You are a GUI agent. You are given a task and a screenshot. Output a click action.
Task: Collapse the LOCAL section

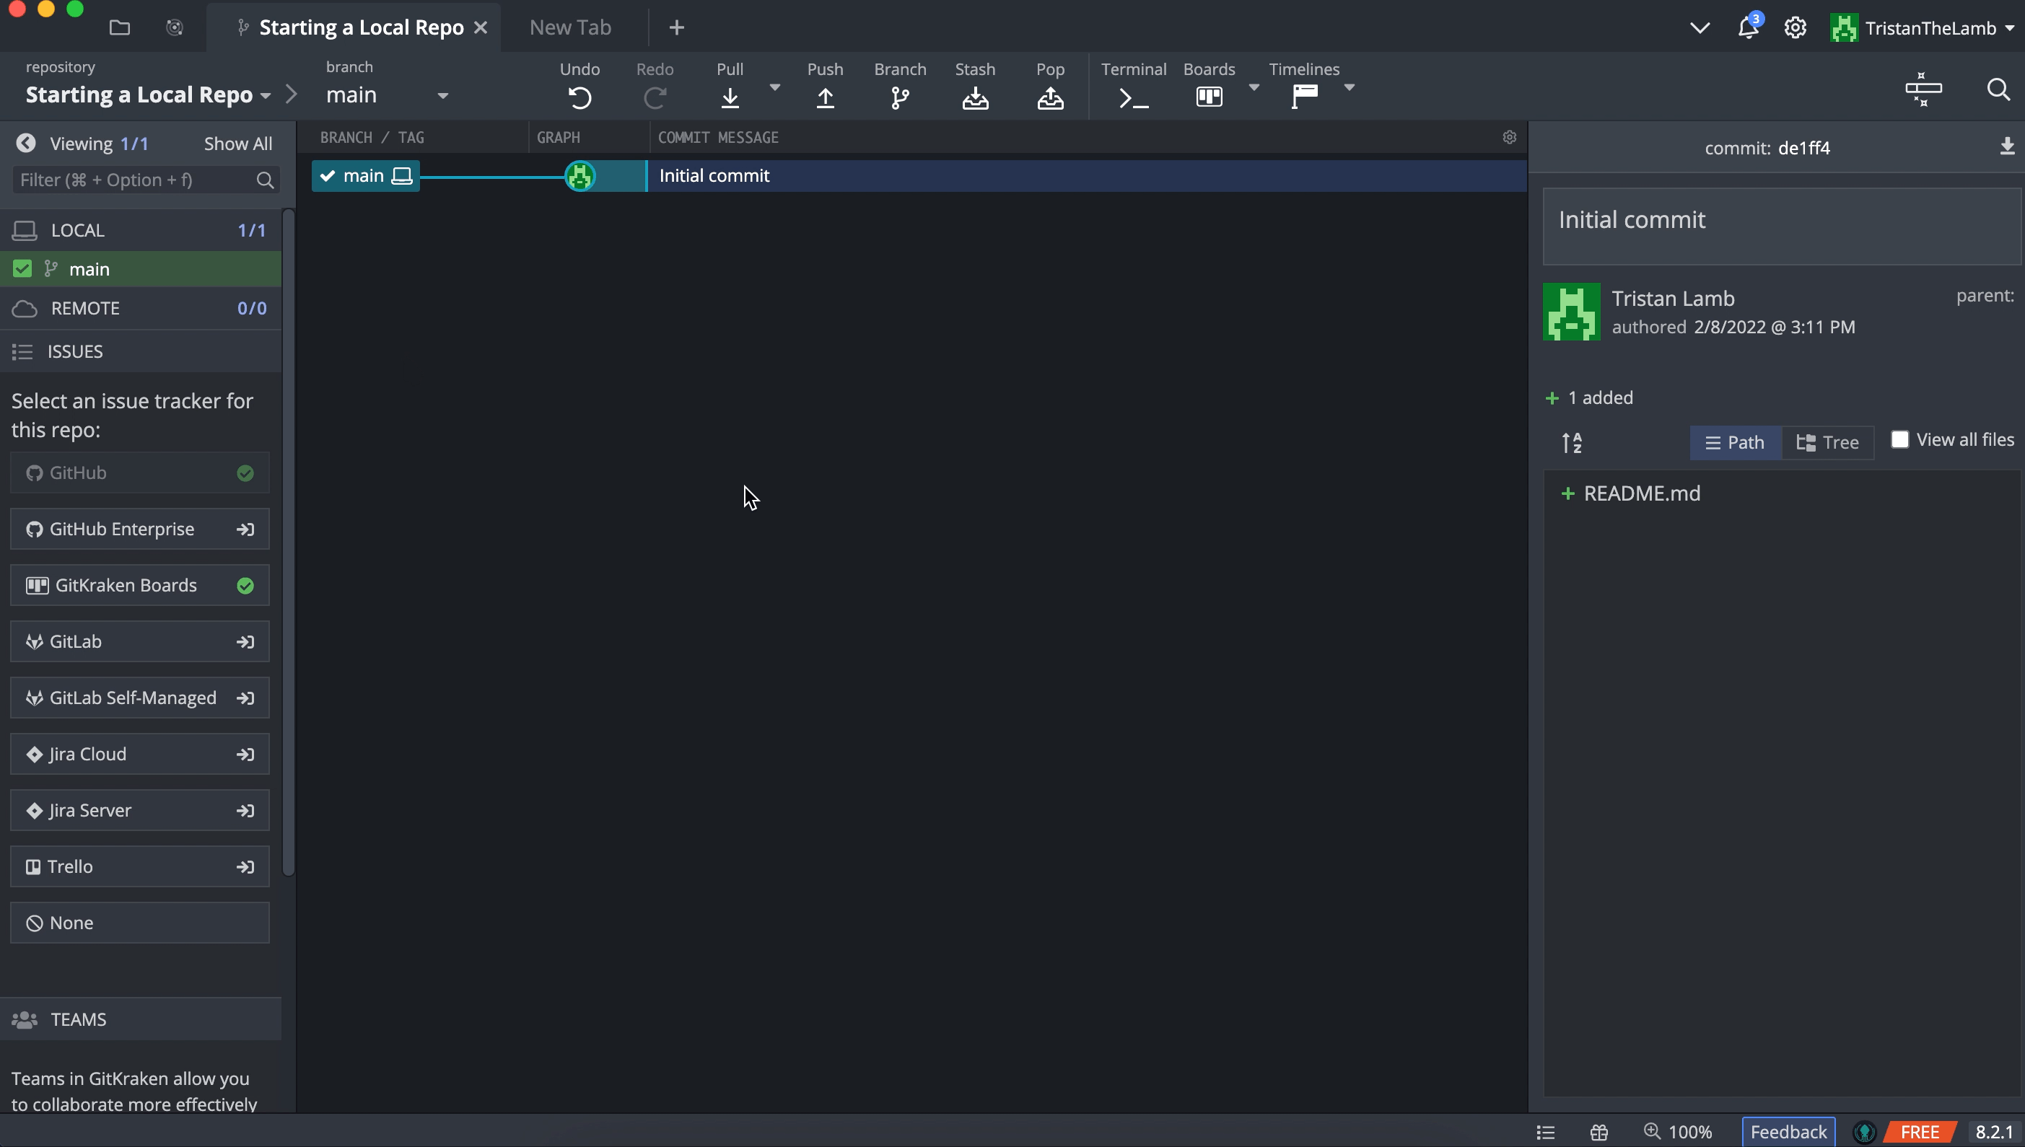(x=140, y=230)
